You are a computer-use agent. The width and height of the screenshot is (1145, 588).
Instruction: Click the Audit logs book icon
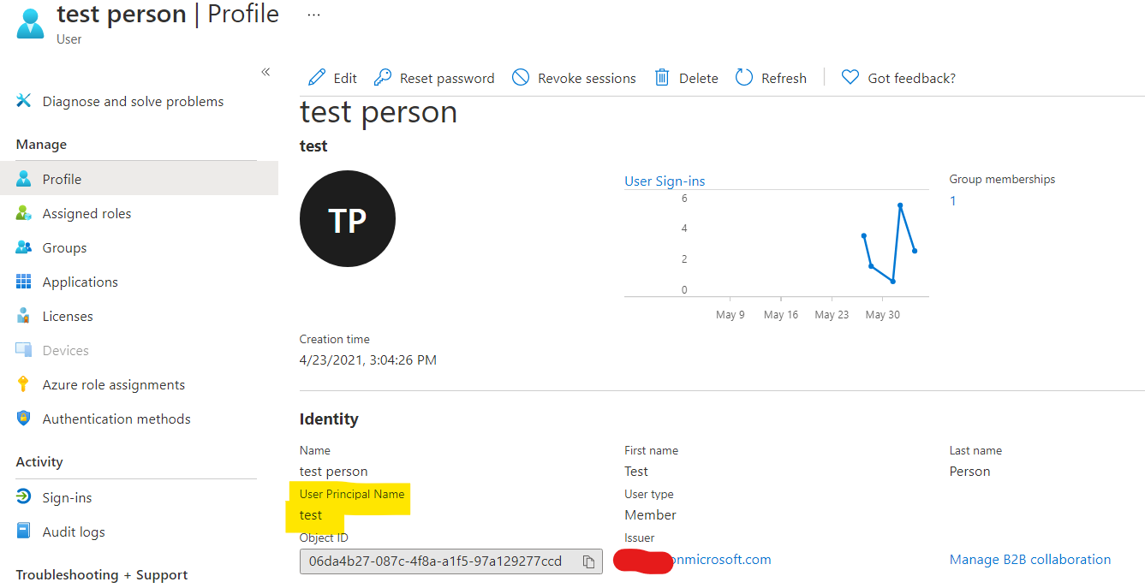tap(24, 532)
